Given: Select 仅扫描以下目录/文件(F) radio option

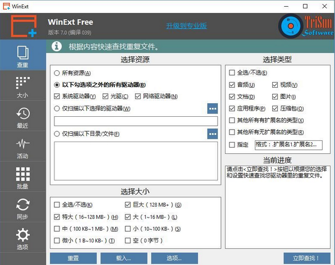Looking at the screenshot, I should [57, 134].
